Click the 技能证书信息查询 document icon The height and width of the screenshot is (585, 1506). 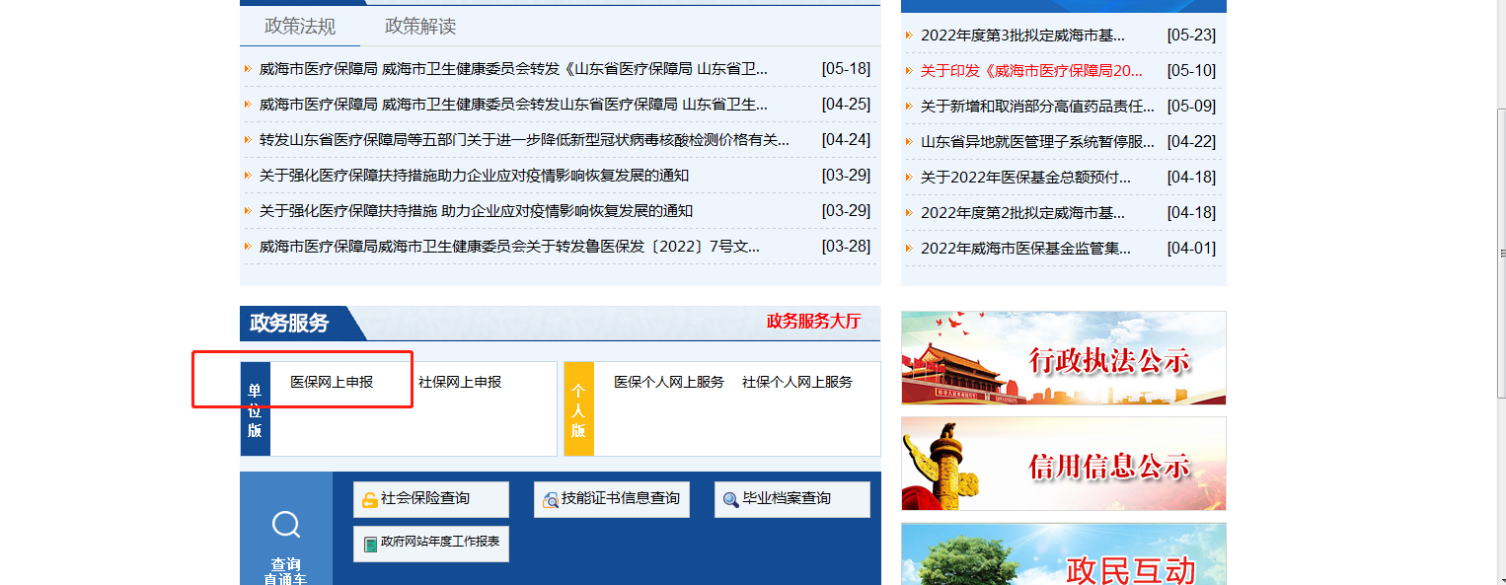tap(550, 500)
